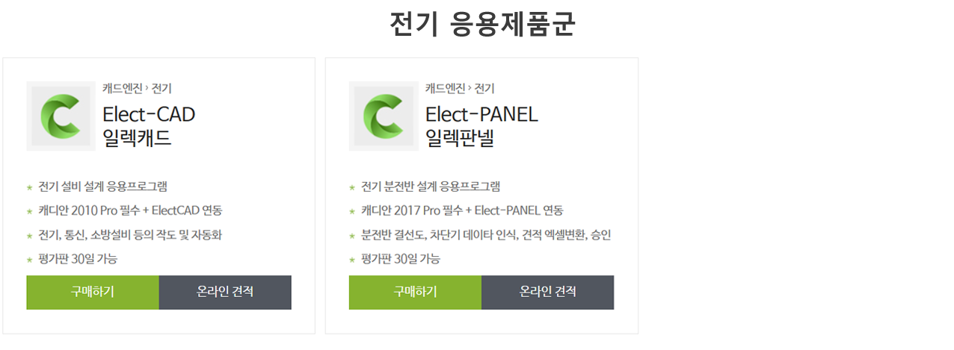Viewport: 954px width, 350px height.
Task: Click the 전기 응용제품군 section heading
Action: click(x=482, y=24)
